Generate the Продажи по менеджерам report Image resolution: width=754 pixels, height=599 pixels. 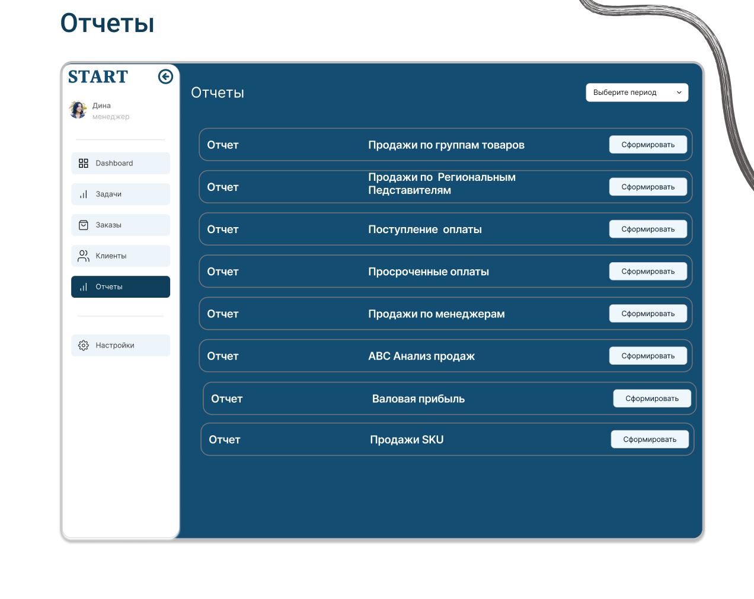(x=648, y=313)
